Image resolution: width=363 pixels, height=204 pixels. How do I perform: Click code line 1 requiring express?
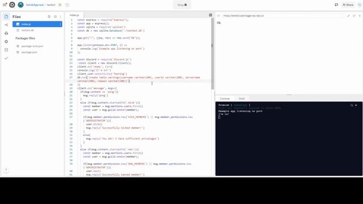click(x=103, y=20)
